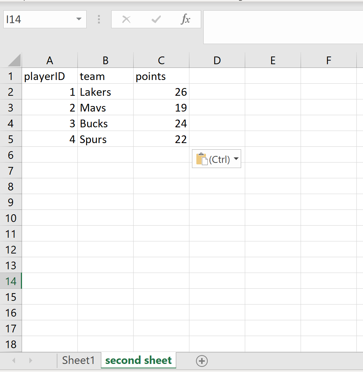
Task: Select the points cell with 22
Action: pos(161,139)
